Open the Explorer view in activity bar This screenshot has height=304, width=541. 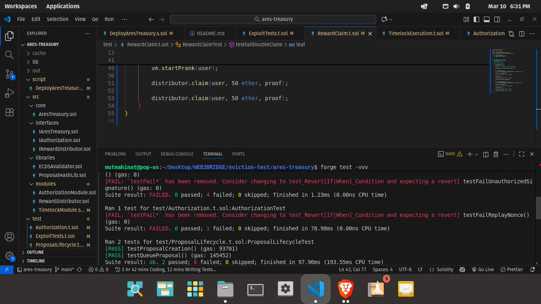[9, 36]
